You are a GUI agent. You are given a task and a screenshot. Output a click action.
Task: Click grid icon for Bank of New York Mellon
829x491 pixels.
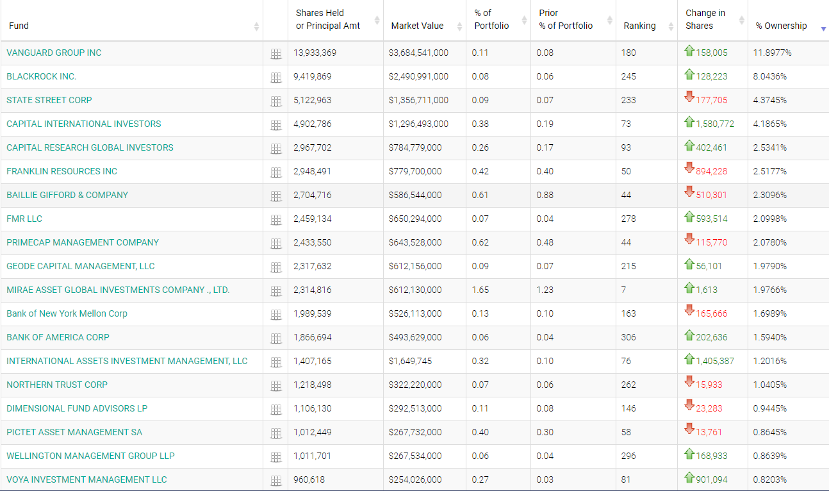coord(276,315)
